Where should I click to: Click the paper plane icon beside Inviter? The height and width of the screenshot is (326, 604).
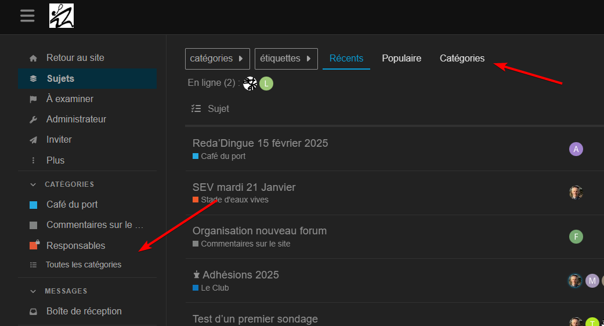tap(33, 140)
